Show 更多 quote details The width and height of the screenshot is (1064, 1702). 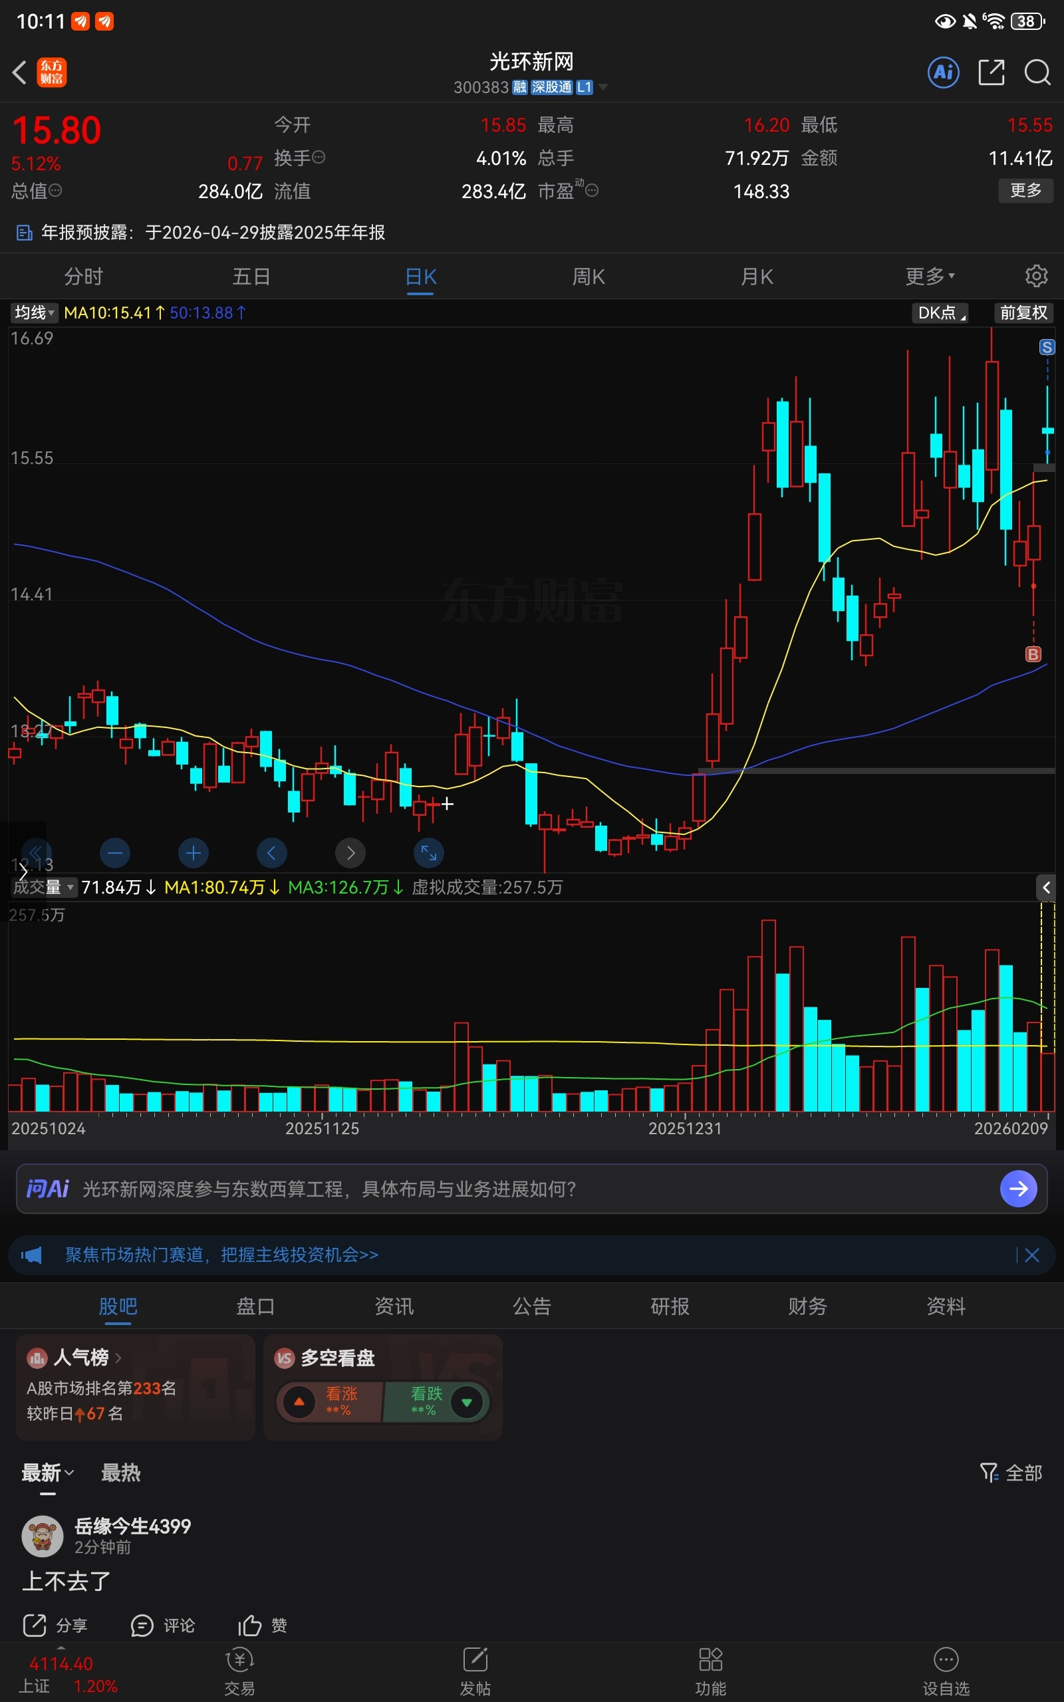(1026, 191)
